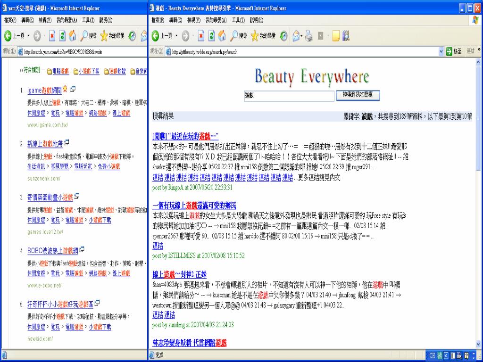Click the language bar input mode A icon

446,355
